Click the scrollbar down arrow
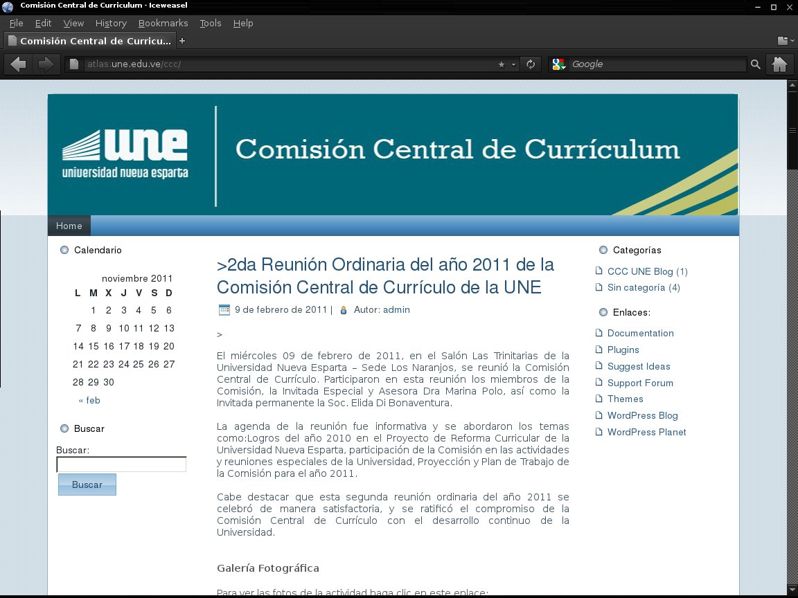 792,589
